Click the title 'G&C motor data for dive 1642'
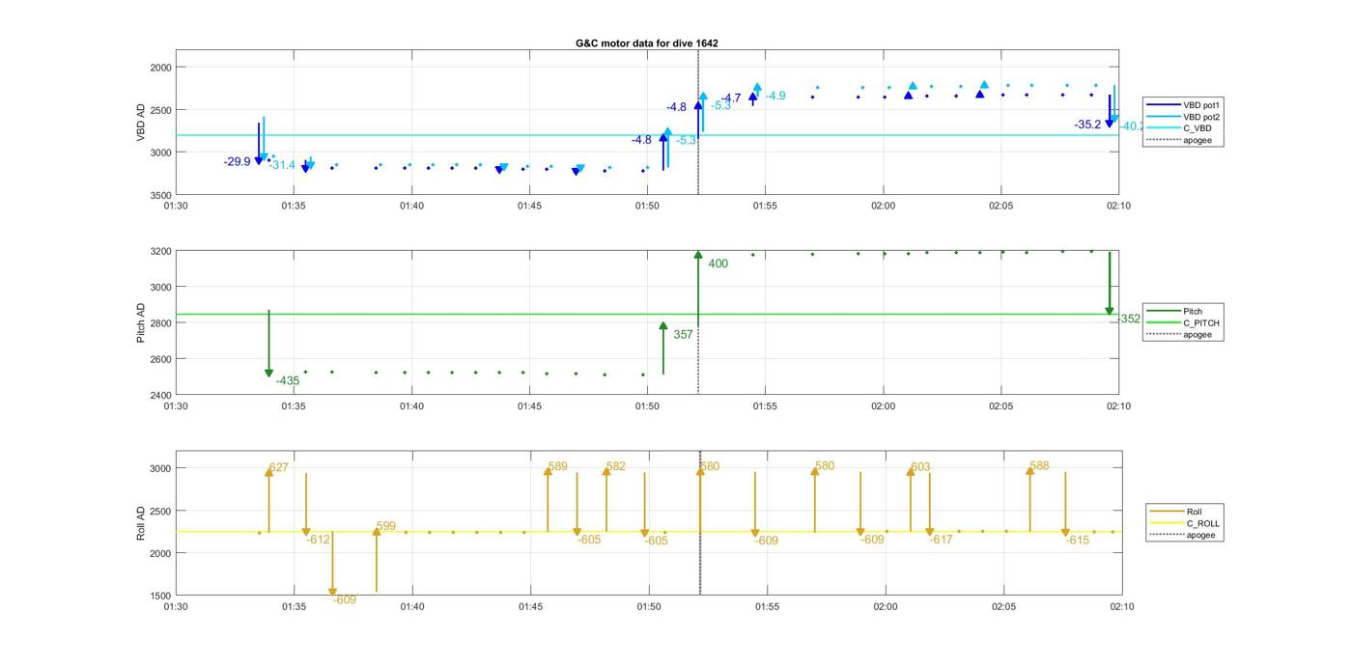This screenshot has height=669, width=1352. [647, 43]
